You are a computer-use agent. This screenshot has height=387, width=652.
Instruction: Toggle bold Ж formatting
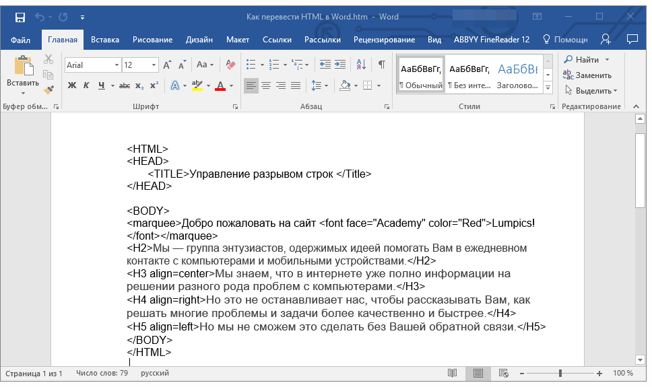[72, 85]
